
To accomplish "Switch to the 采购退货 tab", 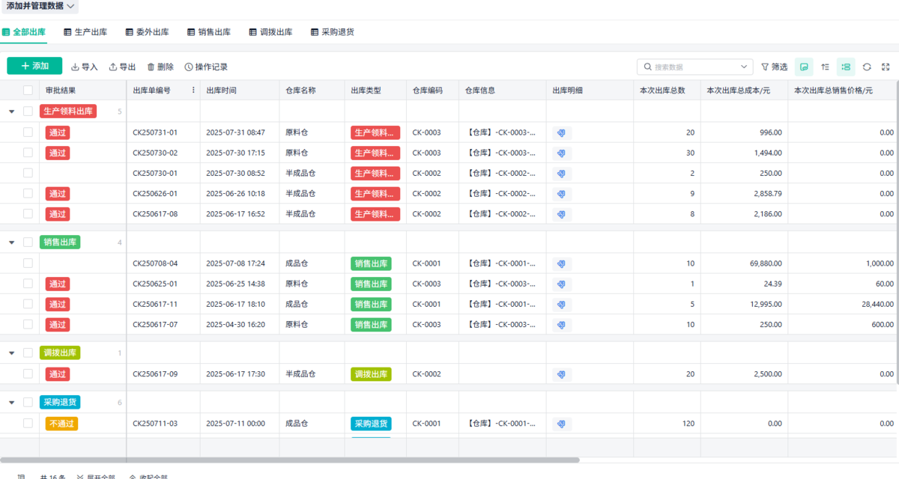I will point(332,32).
